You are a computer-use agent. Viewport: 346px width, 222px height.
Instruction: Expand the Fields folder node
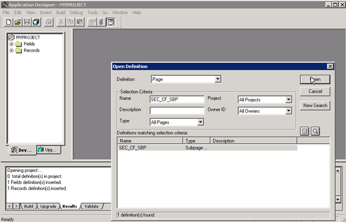[11, 44]
